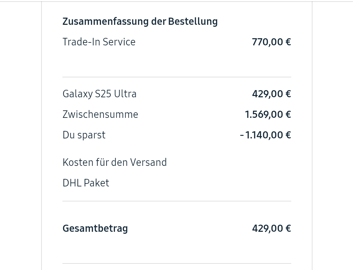Click divider line above Gesamtbetrag
This screenshot has height=270, width=353.
[x=176, y=201]
